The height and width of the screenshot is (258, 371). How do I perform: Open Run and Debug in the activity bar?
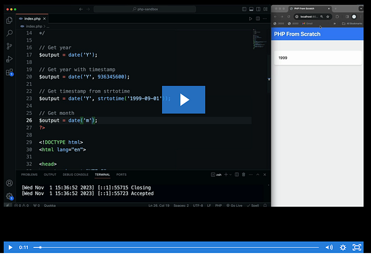[x=9, y=59]
